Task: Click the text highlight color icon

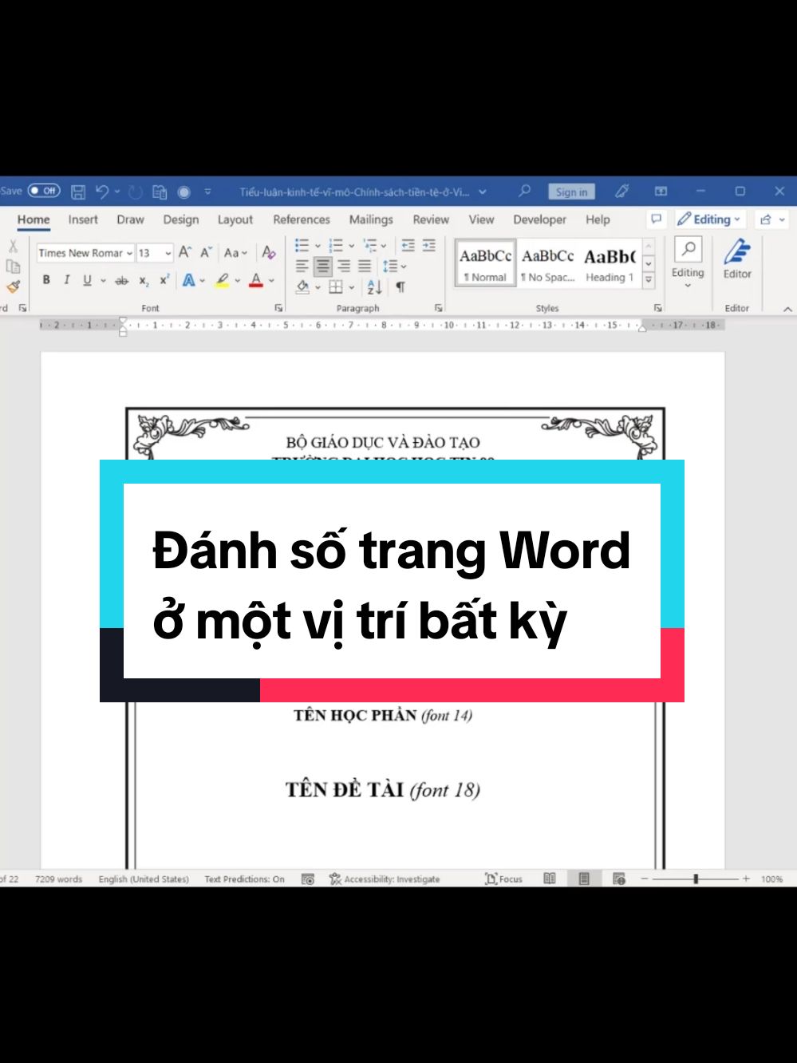Action: point(221,280)
